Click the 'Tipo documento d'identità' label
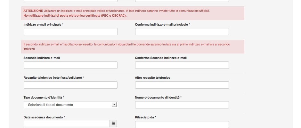Screen dimensions: 301x128 (x=44, y=98)
